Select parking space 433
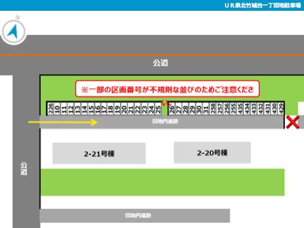This screenshot has height=228, width=304. (x=254, y=108)
